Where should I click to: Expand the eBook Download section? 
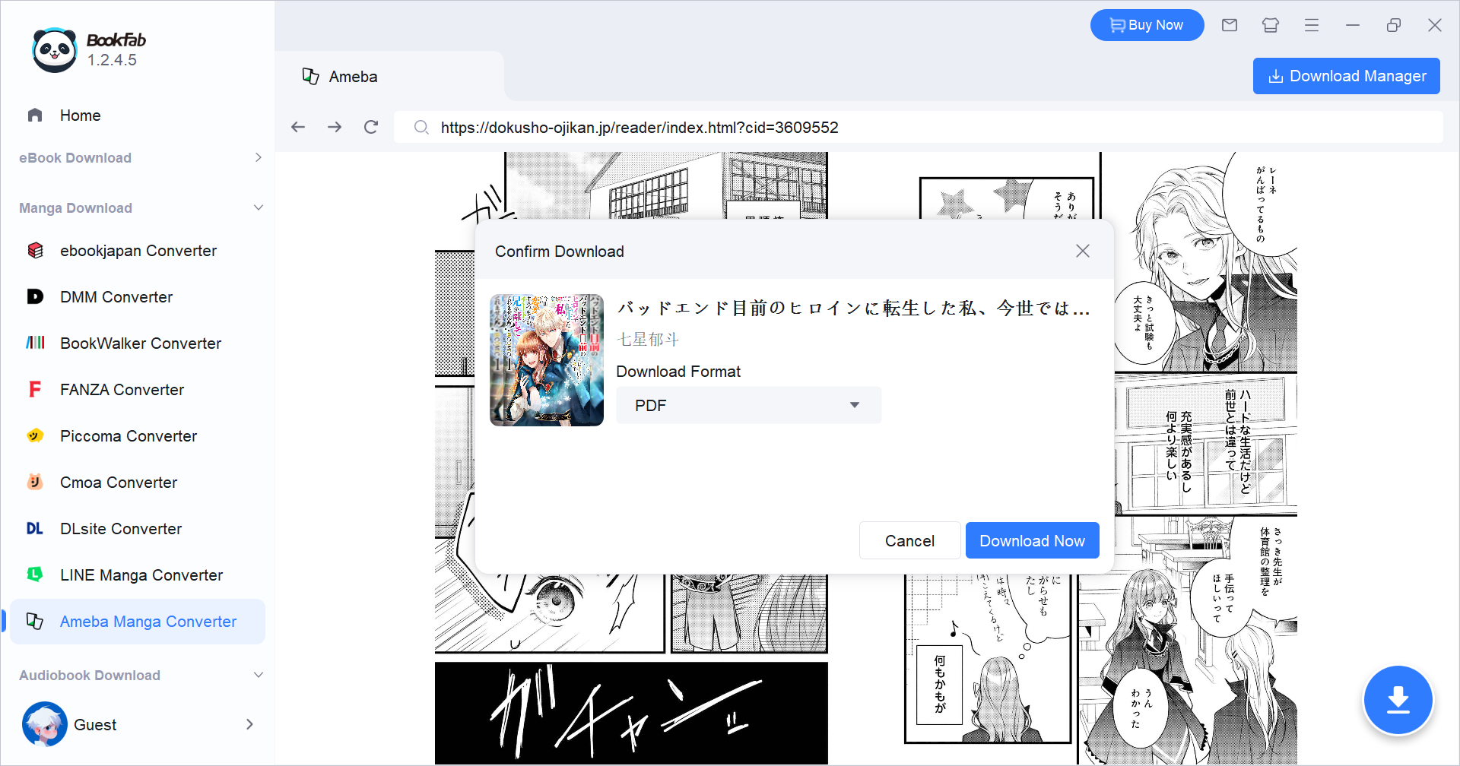[259, 157]
